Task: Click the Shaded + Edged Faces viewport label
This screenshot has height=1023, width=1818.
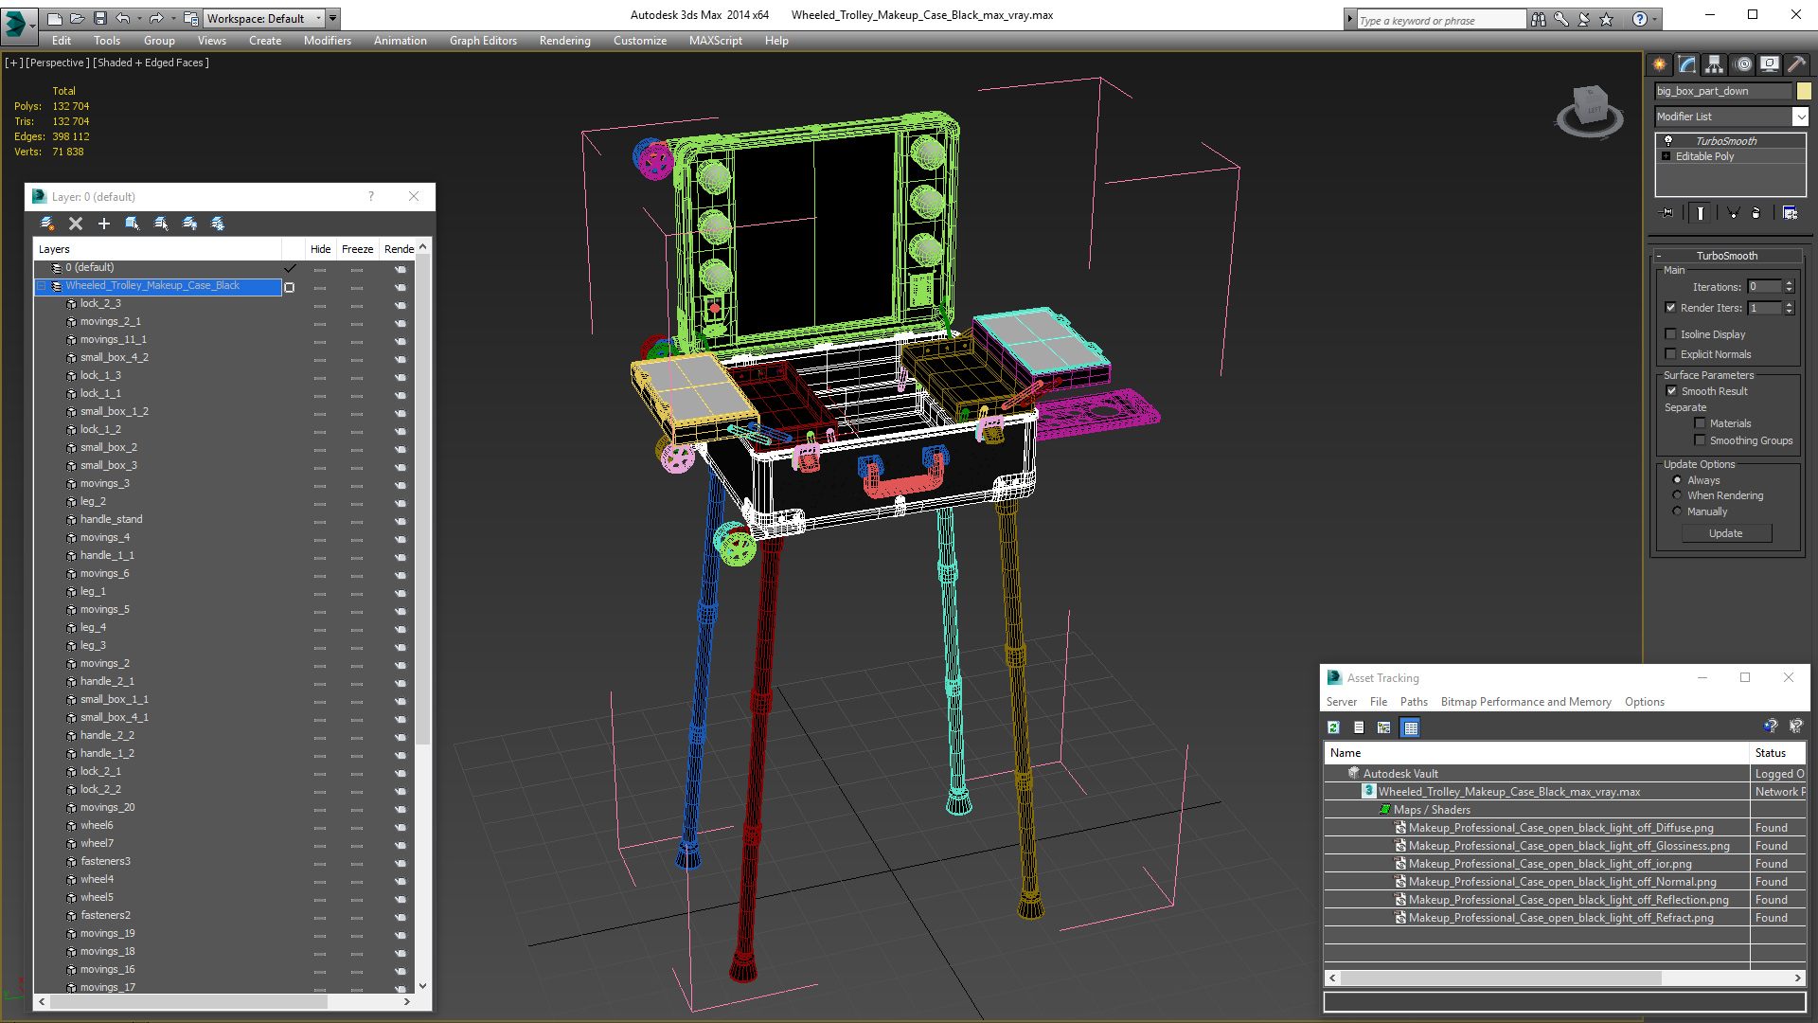Action: (x=151, y=63)
